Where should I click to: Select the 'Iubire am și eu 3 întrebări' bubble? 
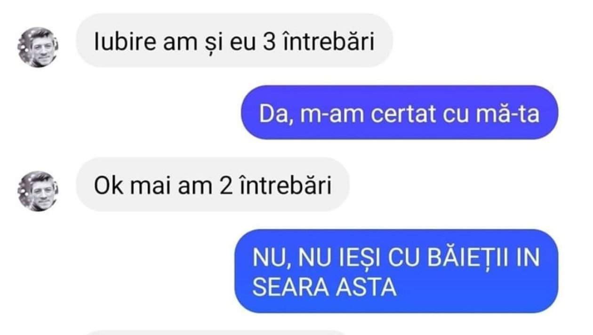point(234,41)
